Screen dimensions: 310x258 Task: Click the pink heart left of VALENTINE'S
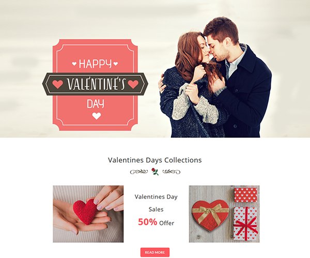click(57, 84)
